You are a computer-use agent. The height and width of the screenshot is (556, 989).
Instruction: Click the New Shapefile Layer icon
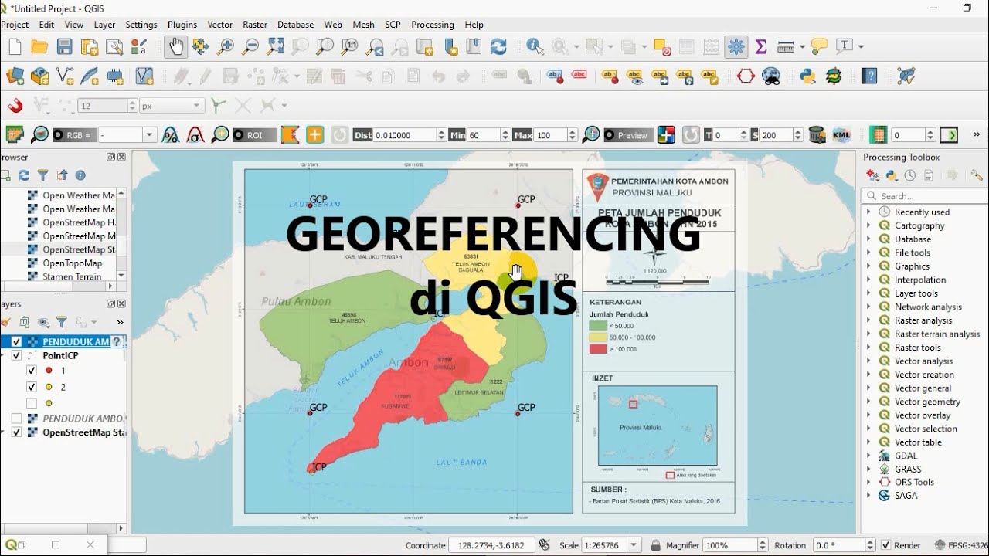coord(65,76)
